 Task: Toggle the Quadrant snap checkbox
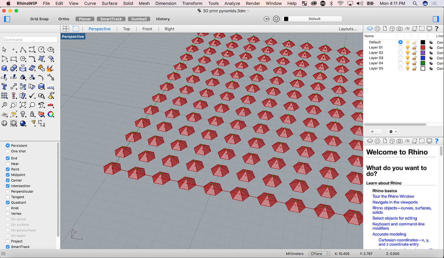[8, 203]
